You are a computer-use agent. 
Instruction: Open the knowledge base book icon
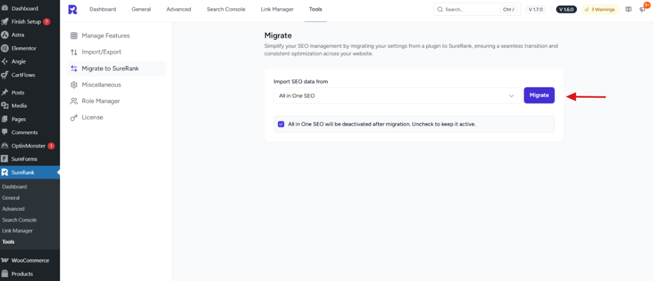pos(628,10)
